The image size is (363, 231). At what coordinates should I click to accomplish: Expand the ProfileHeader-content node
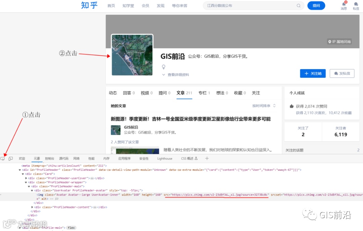tap(32, 207)
